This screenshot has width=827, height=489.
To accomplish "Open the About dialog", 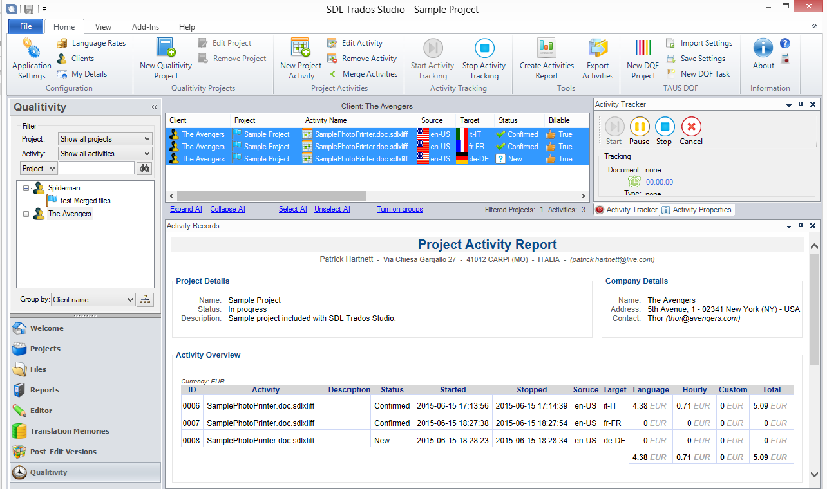I will pos(763,54).
